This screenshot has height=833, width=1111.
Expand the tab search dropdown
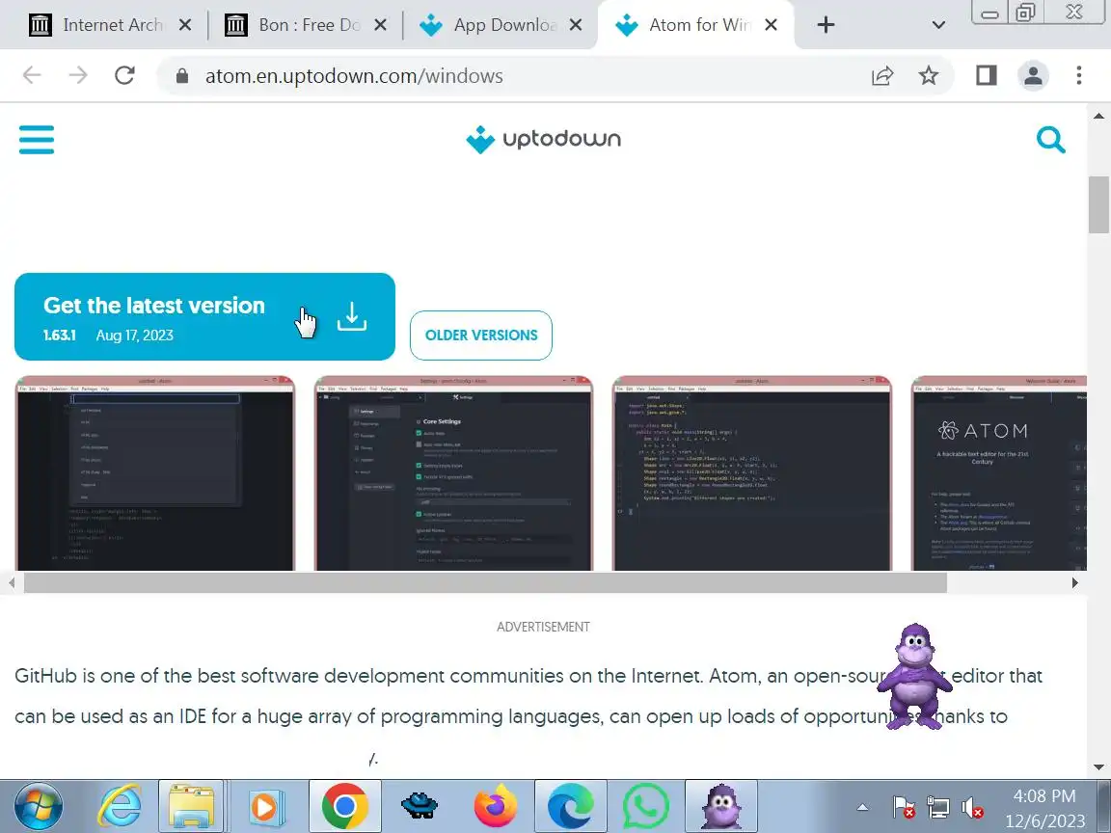pyautogui.click(x=938, y=25)
